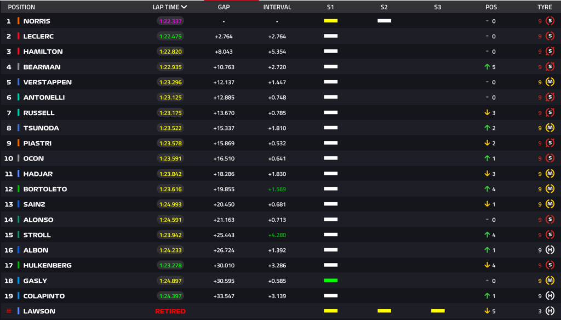Viewport: 561px width, 320px height.
Task: Click the hard tyre icon in Colapinto's row
Action: (549, 296)
